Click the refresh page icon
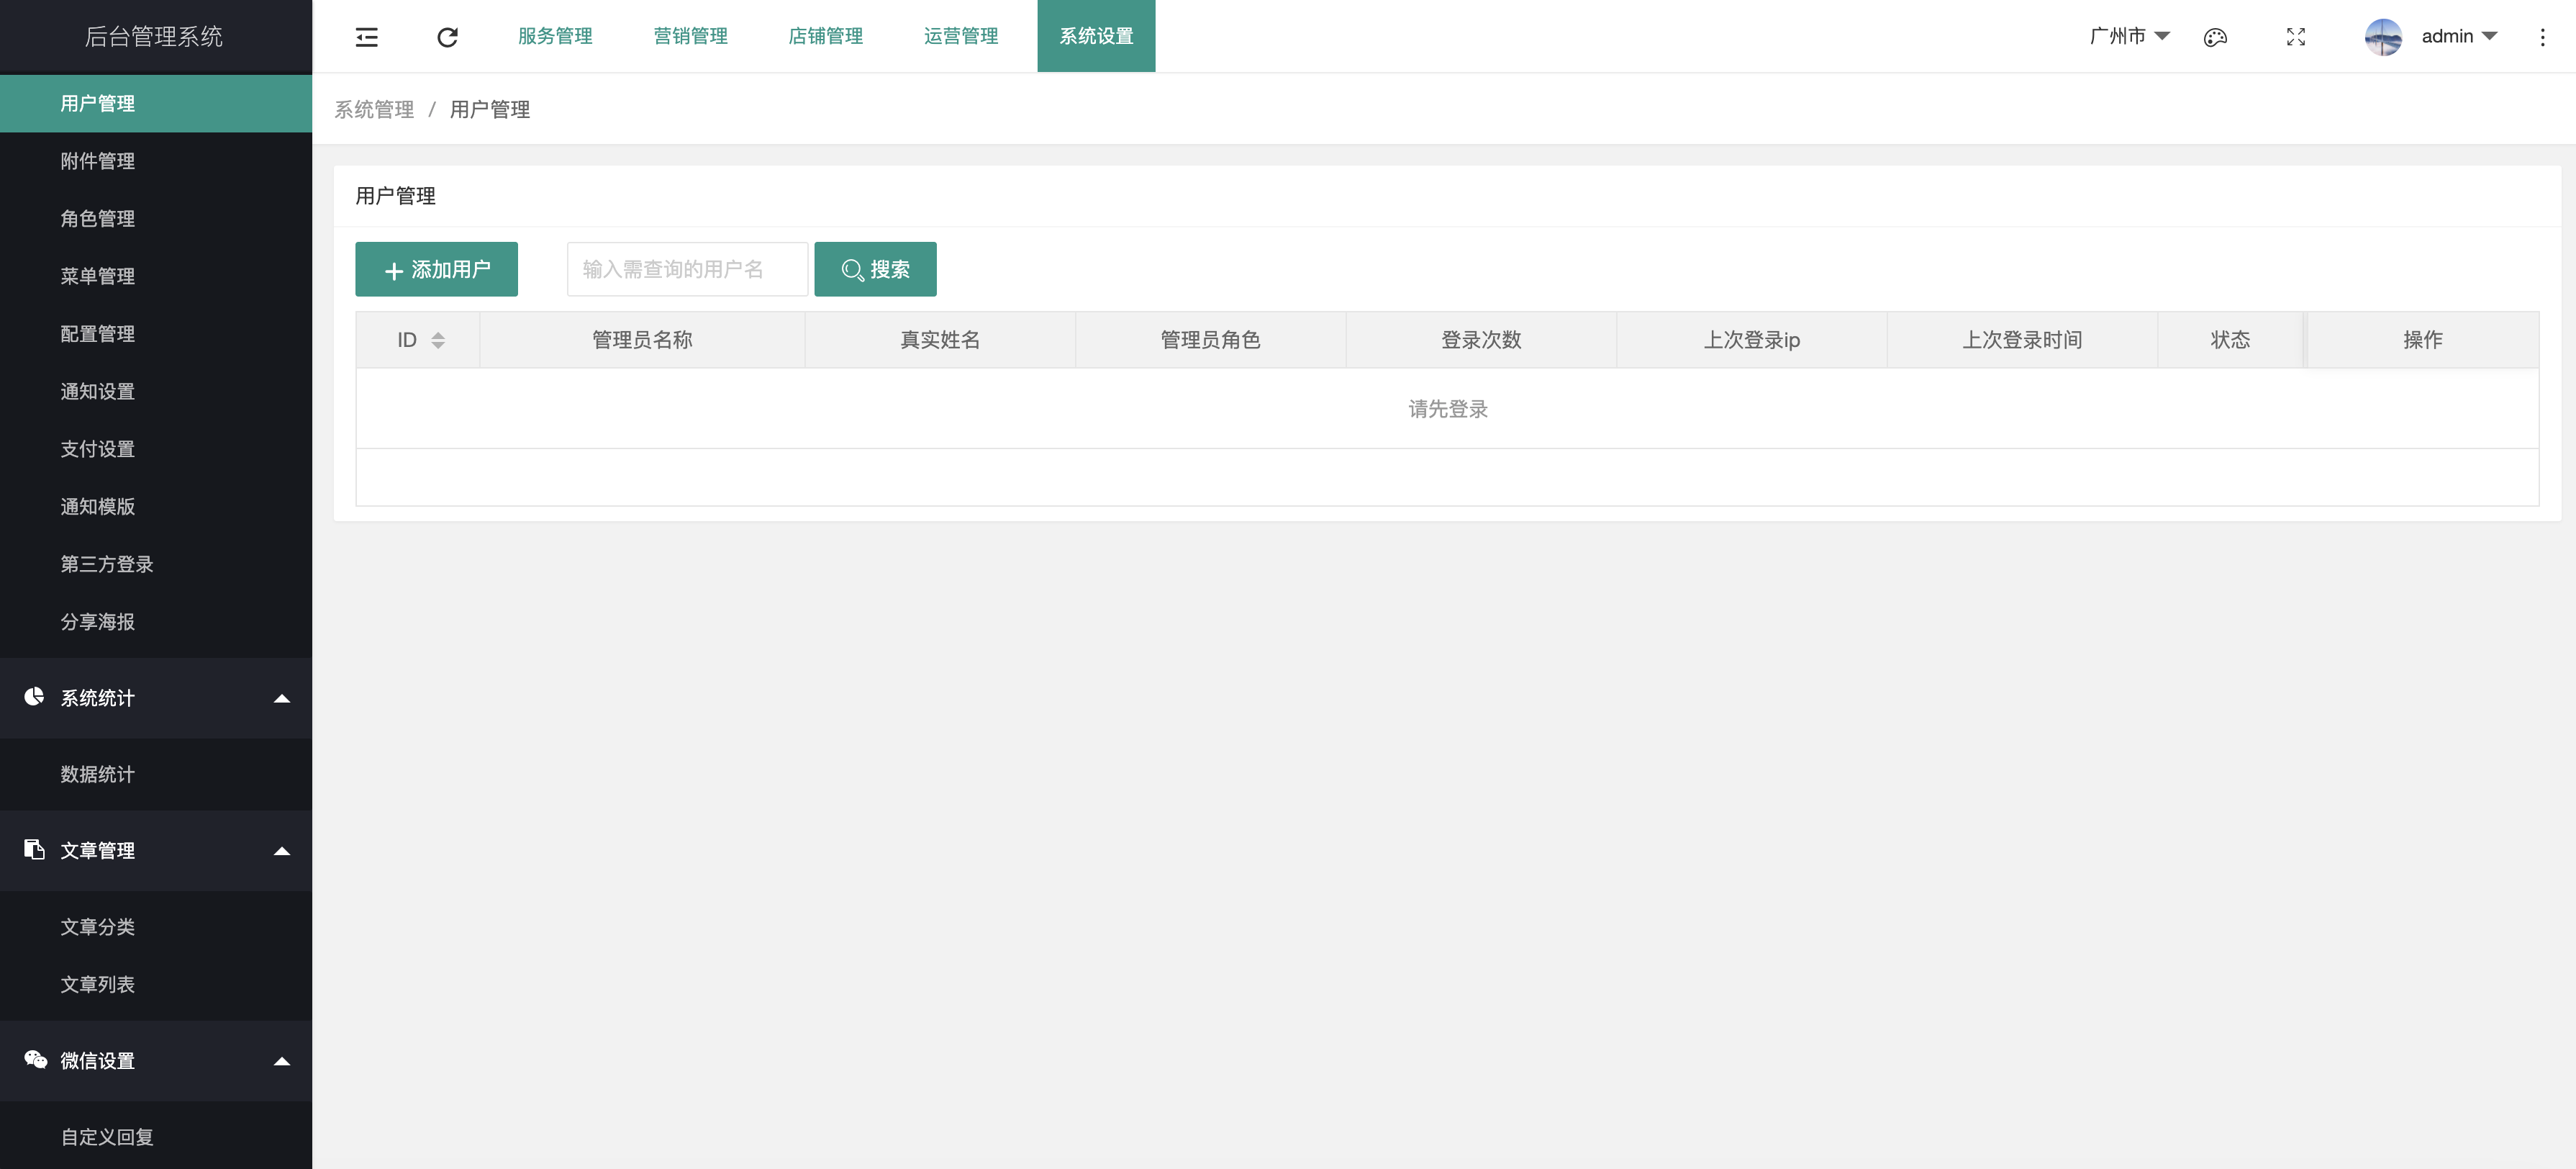Image resolution: width=2576 pixels, height=1169 pixels. point(447,37)
